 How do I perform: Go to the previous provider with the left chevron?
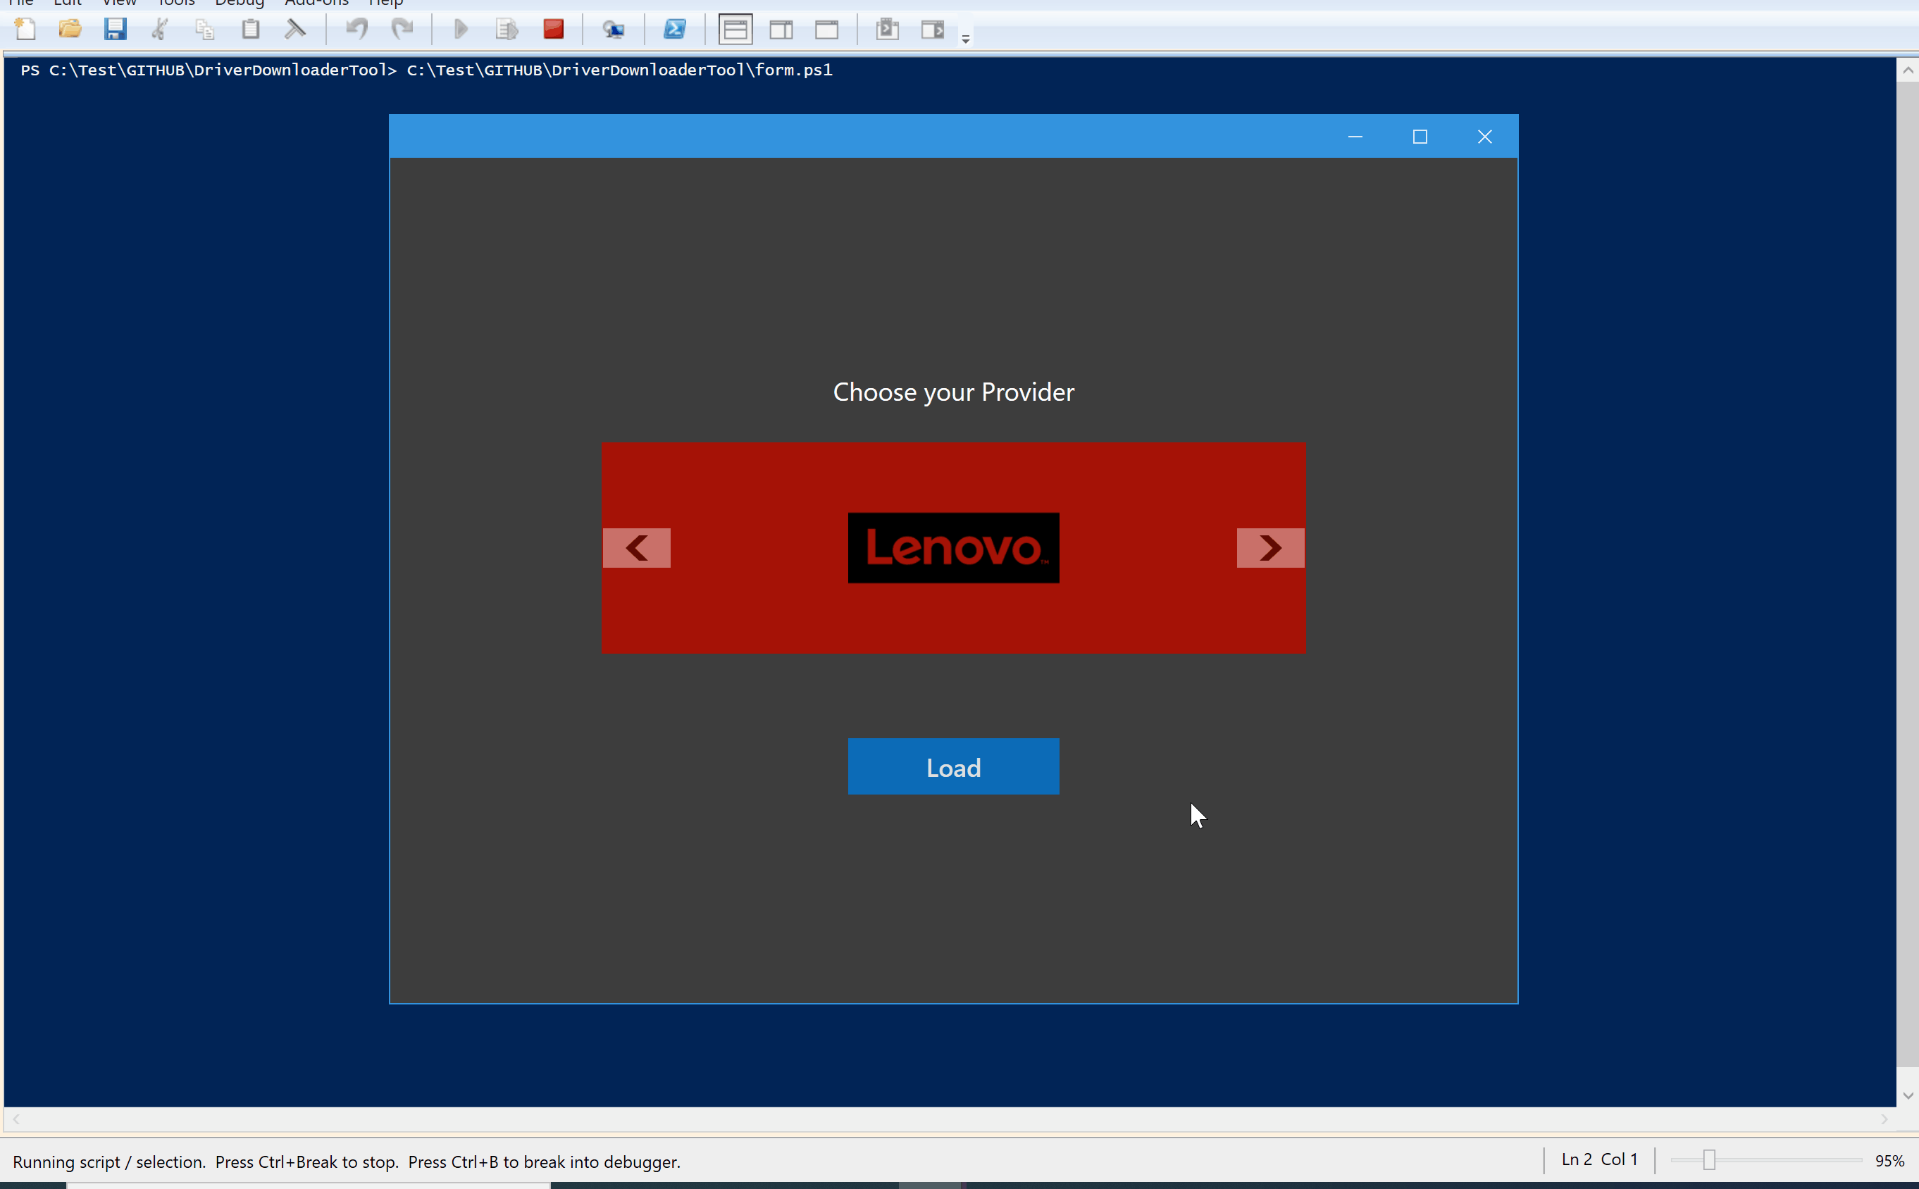636,548
